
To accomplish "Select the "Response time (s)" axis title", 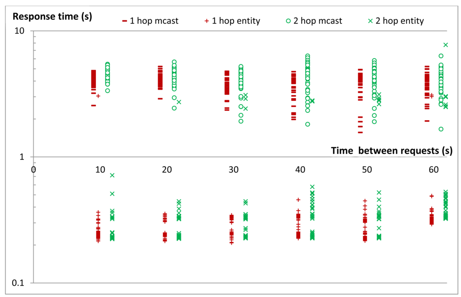I will [52, 17].
